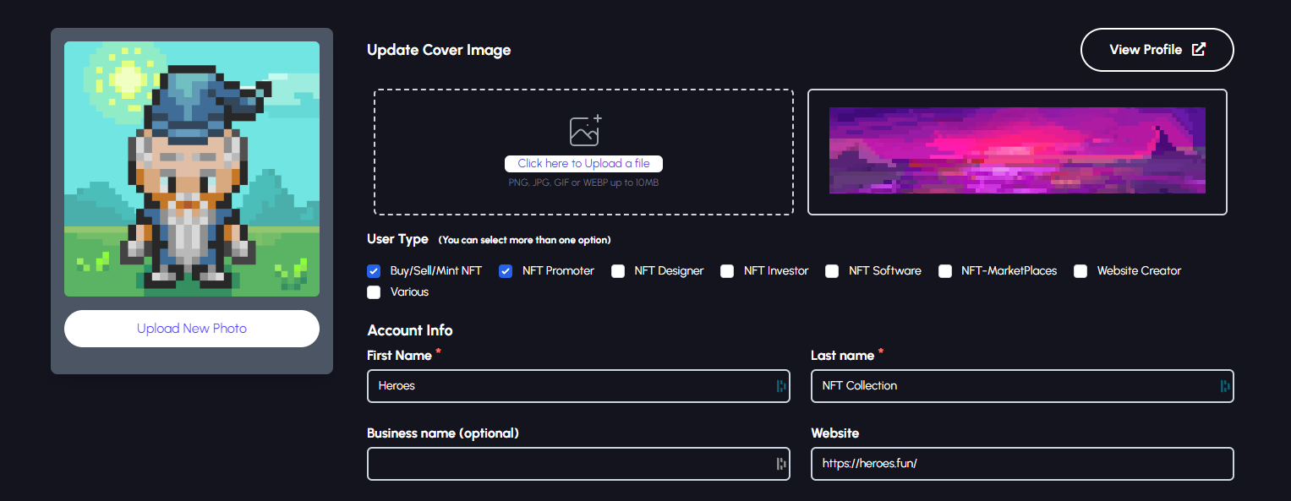Screen dimensions: 1291x501
Task: Click the pixel wizard profile photo
Action: click(192, 169)
